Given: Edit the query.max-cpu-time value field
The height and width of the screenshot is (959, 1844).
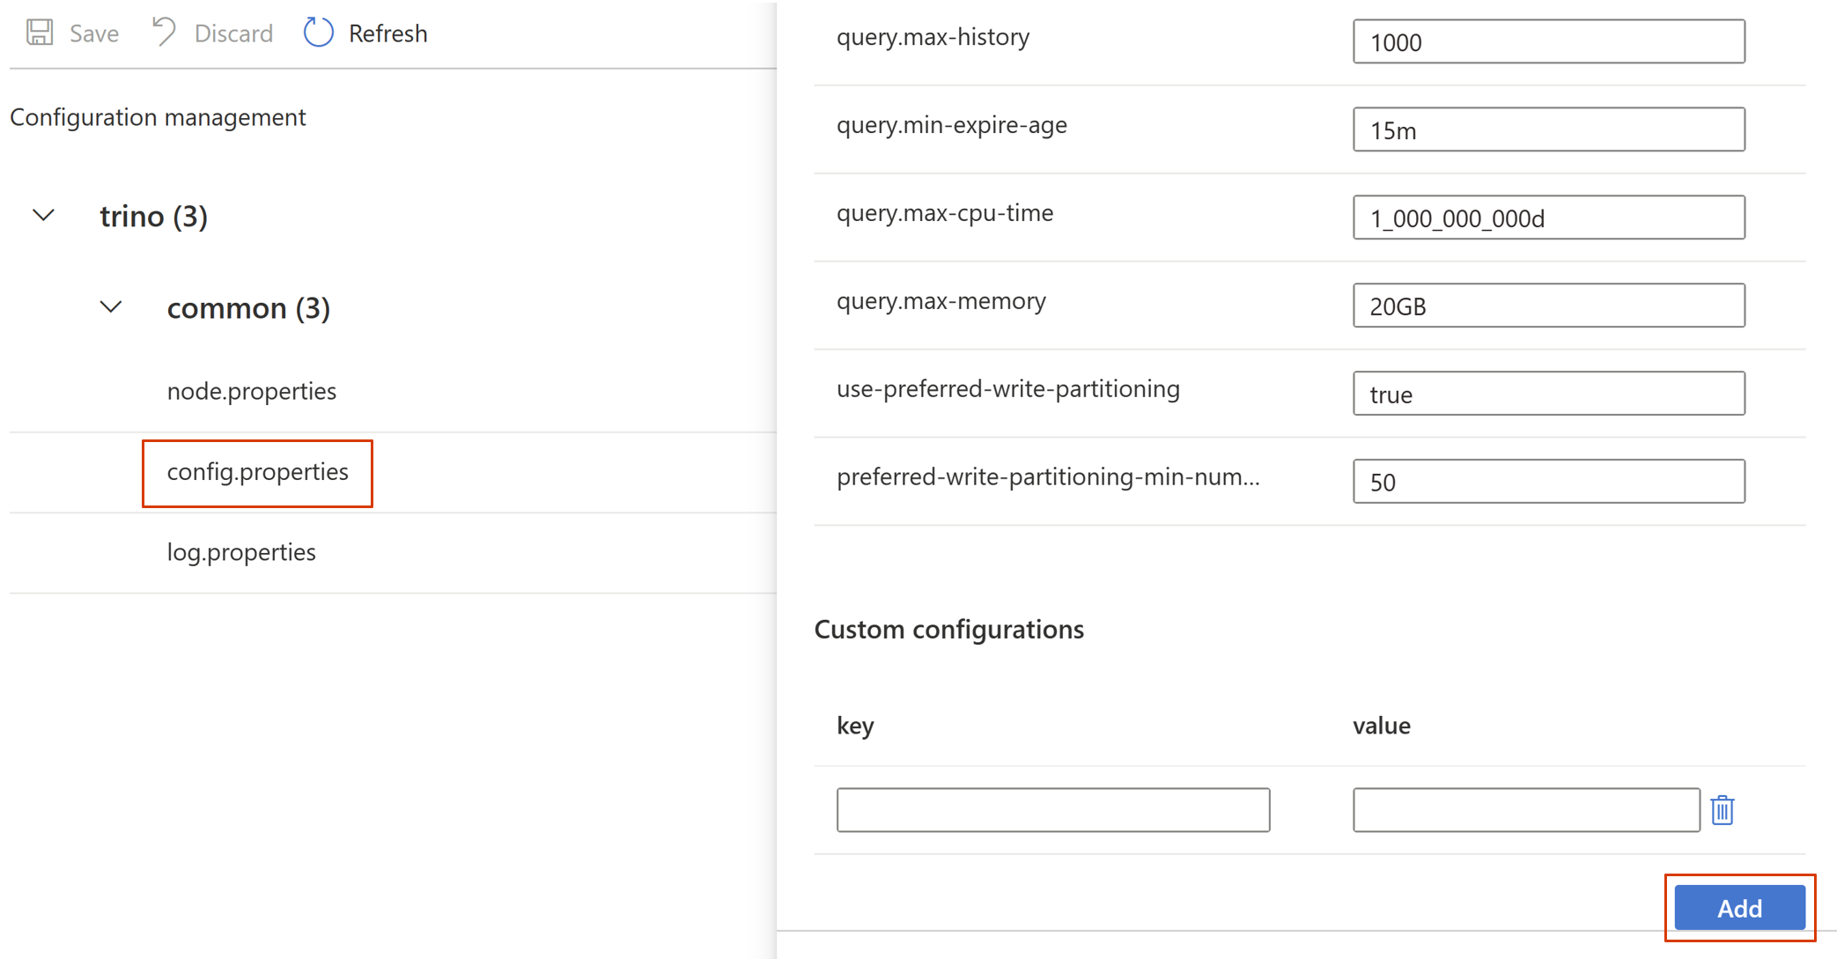Looking at the screenshot, I should [1549, 218].
